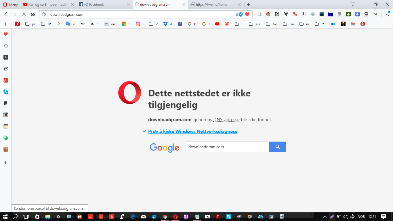393x221 pixels.
Task: Open the Windows Start menu
Action: pos(5,217)
